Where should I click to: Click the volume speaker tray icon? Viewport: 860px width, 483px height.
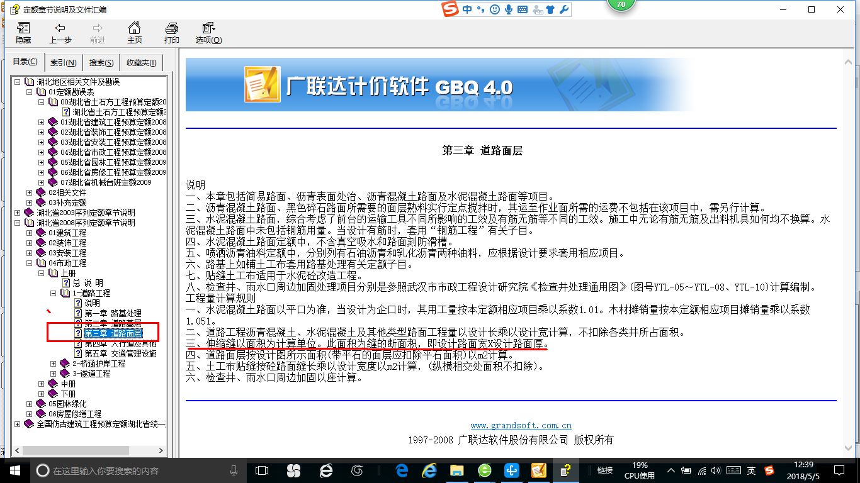click(x=717, y=470)
